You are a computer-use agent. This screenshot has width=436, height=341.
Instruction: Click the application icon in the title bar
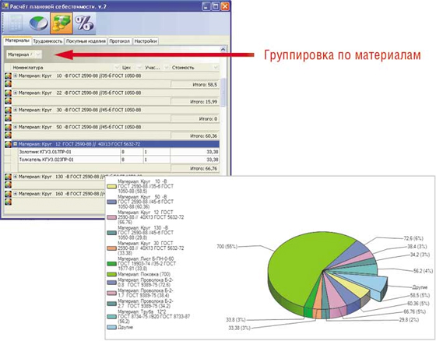5,6
